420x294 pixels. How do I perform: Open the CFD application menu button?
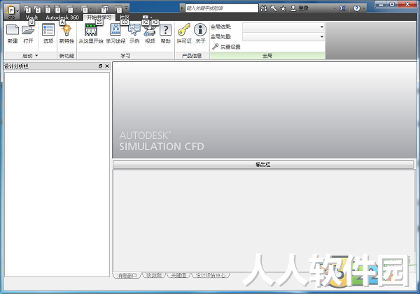[x=11, y=12]
